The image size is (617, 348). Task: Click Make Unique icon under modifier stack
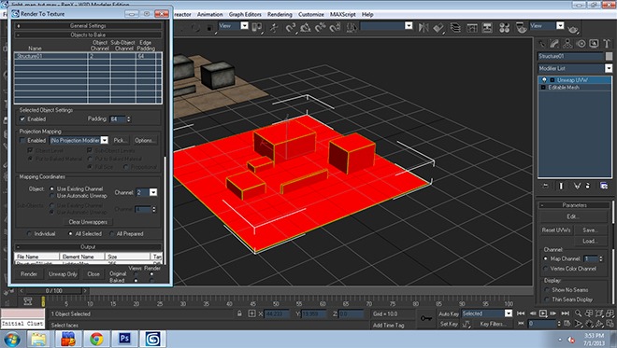point(577,186)
